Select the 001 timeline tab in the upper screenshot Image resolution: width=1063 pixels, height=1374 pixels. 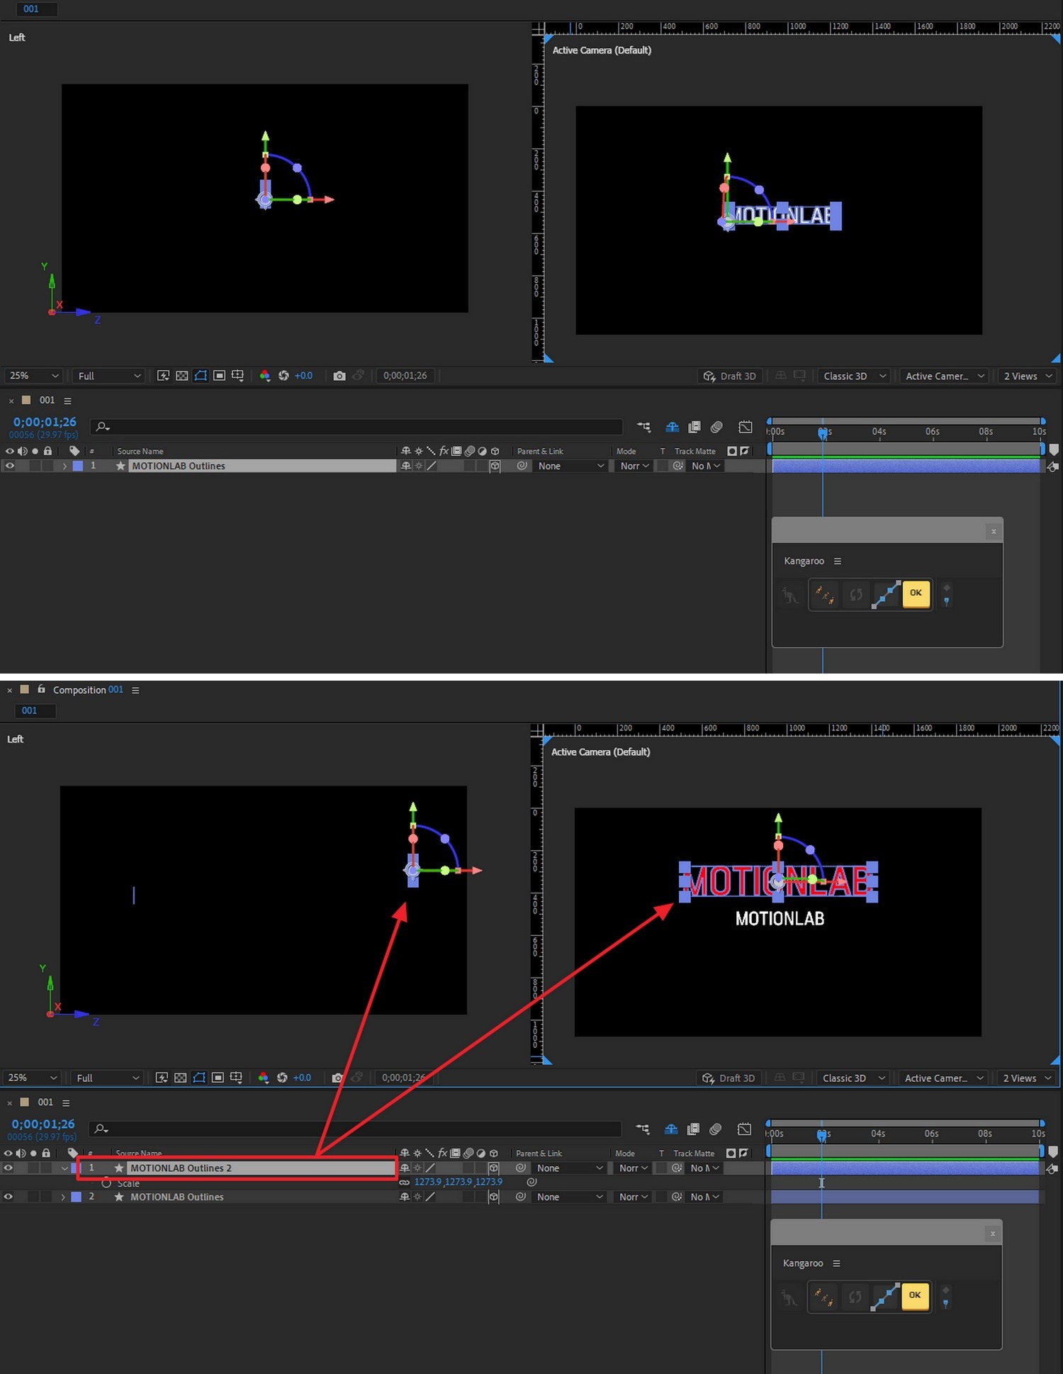47,400
